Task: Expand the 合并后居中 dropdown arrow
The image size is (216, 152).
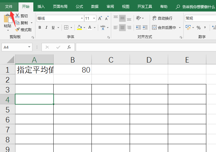Action: (x=180, y=27)
